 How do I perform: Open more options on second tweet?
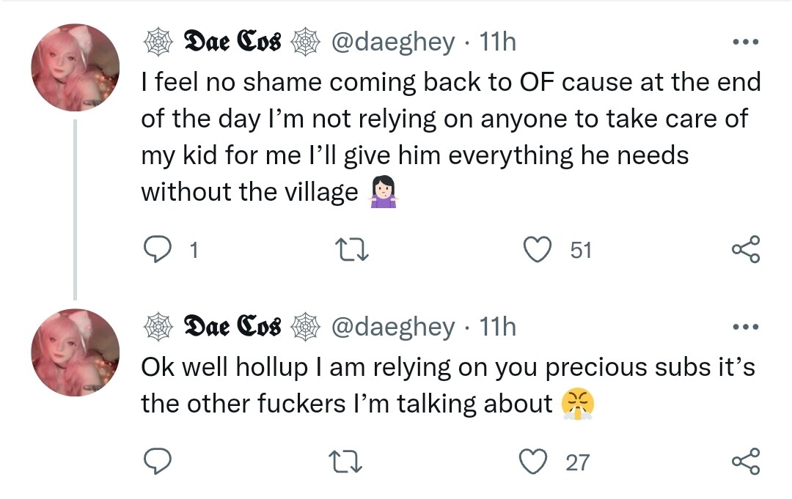coord(746,326)
